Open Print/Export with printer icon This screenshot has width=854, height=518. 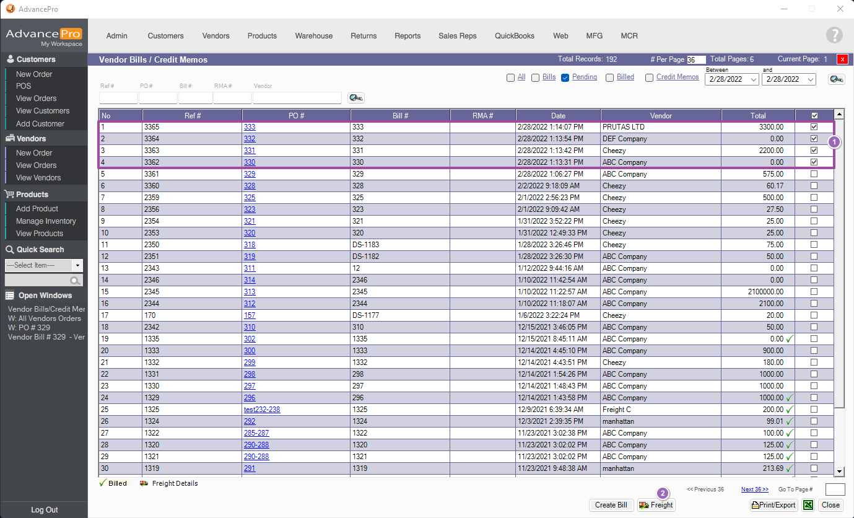pyautogui.click(x=773, y=505)
